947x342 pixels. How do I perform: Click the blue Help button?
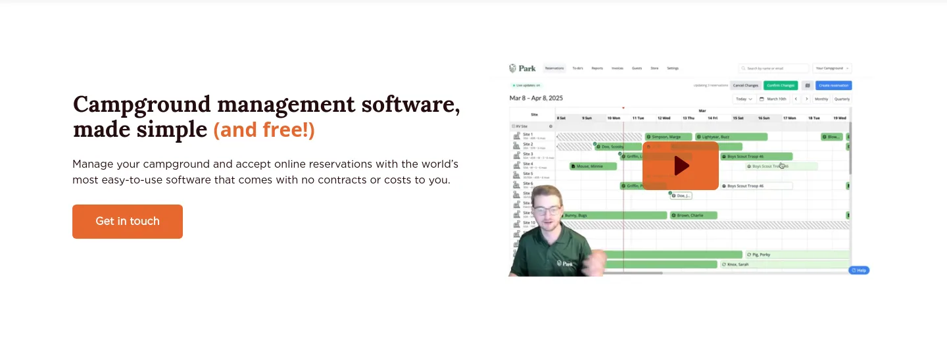click(859, 270)
